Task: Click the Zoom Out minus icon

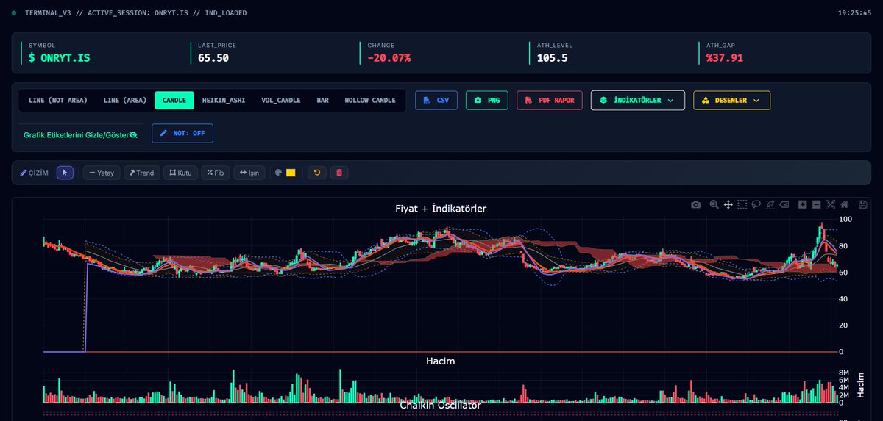Action: [x=817, y=205]
